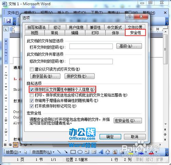Viewport: 171px width, 165px height.
Task: Click the tab stop selector on ruler
Action: coord(6,29)
